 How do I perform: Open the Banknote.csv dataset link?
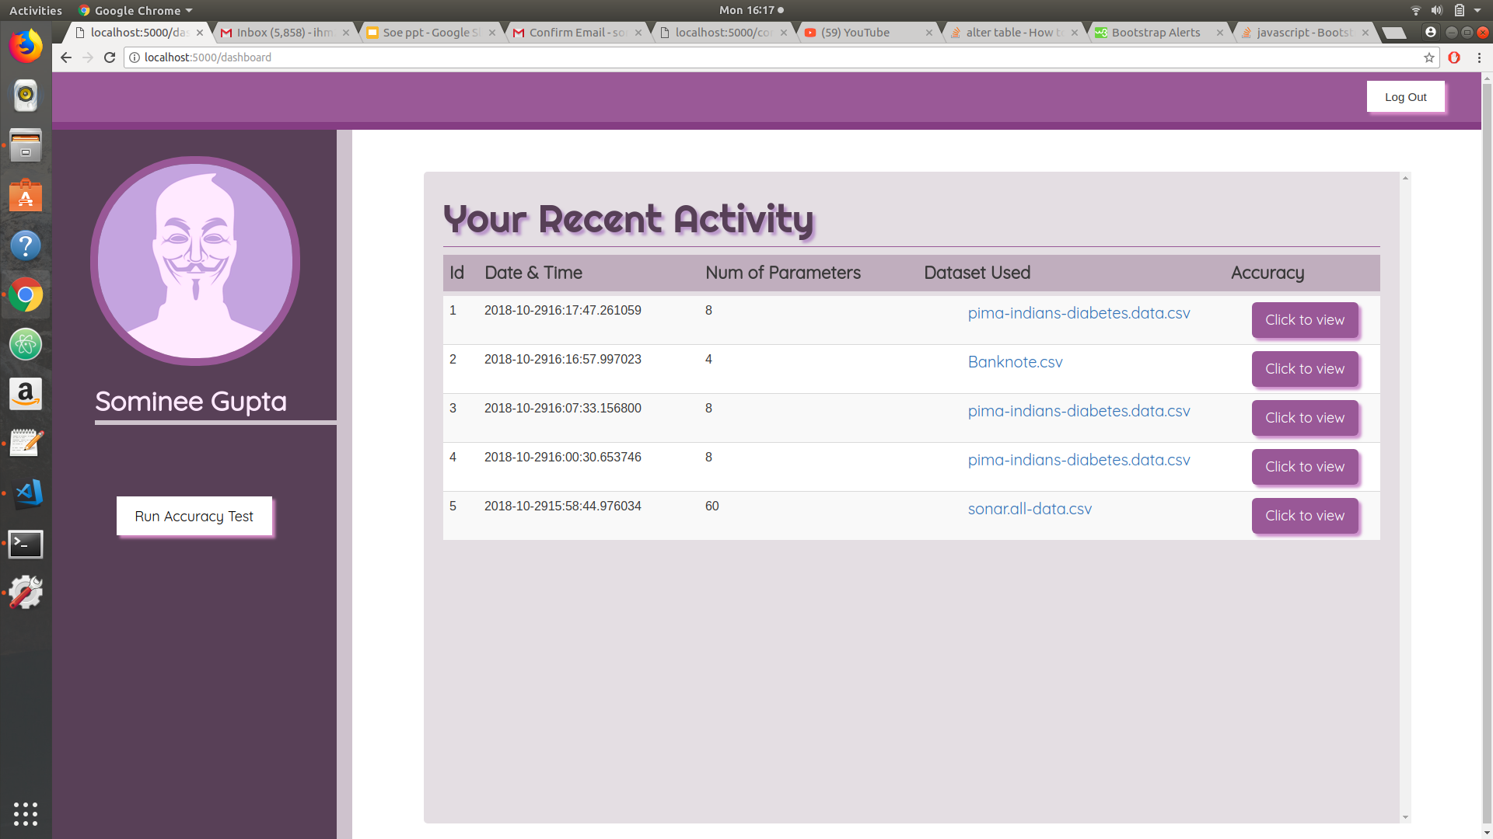pyautogui.click(x=1015, y=362)
